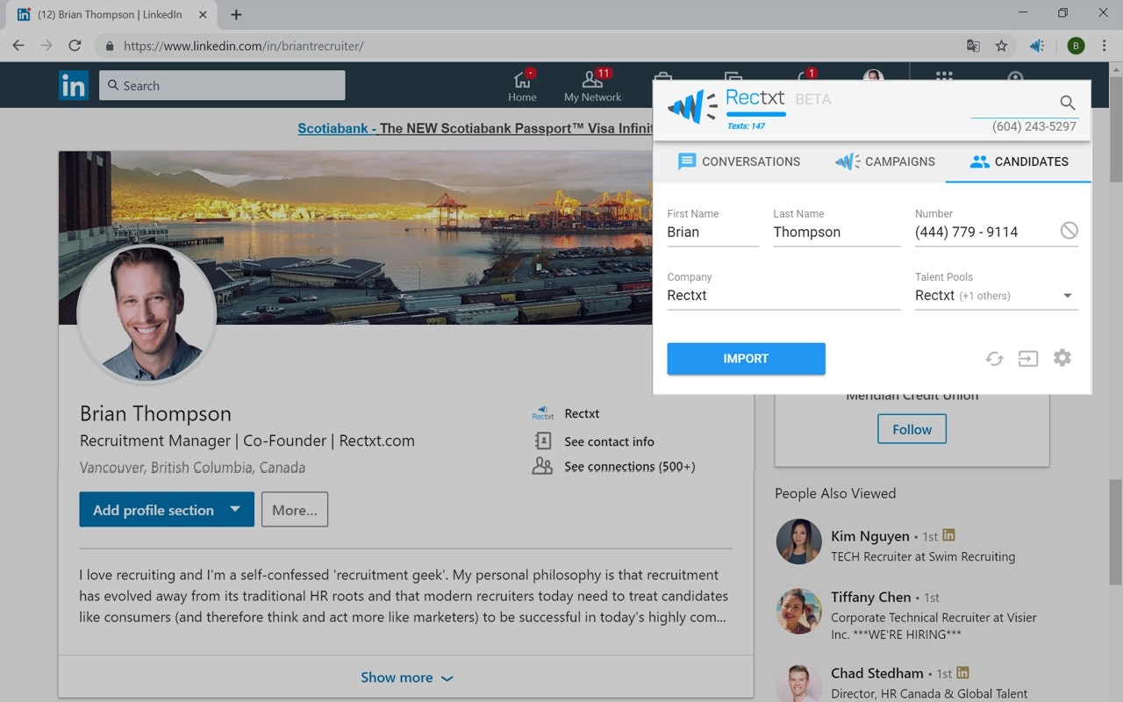Image resolution: width=1123 pixels, height=702 pixels.
Task: Click the LinkedIn search box
Action: click(222, 85)
